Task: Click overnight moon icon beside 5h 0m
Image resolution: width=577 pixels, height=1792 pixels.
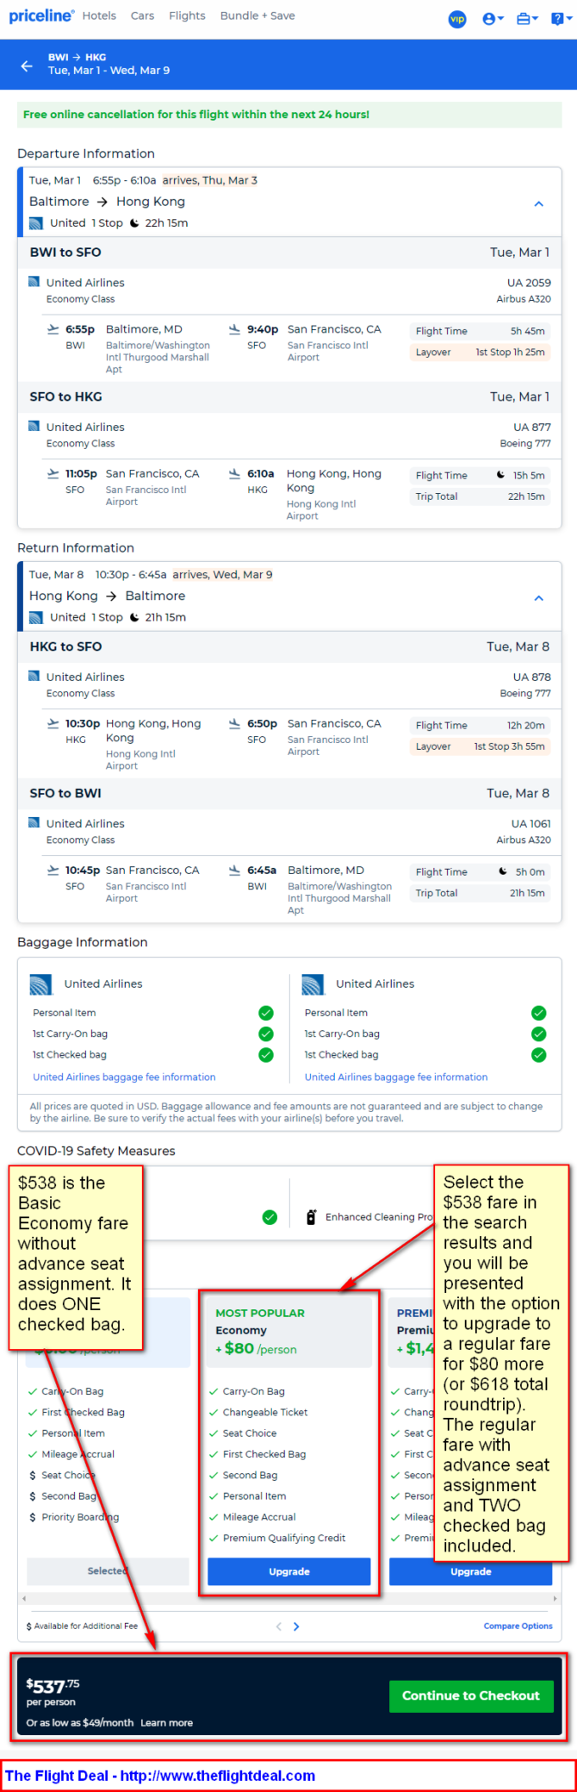Action: pyautogui.click(x=503, y=871)
